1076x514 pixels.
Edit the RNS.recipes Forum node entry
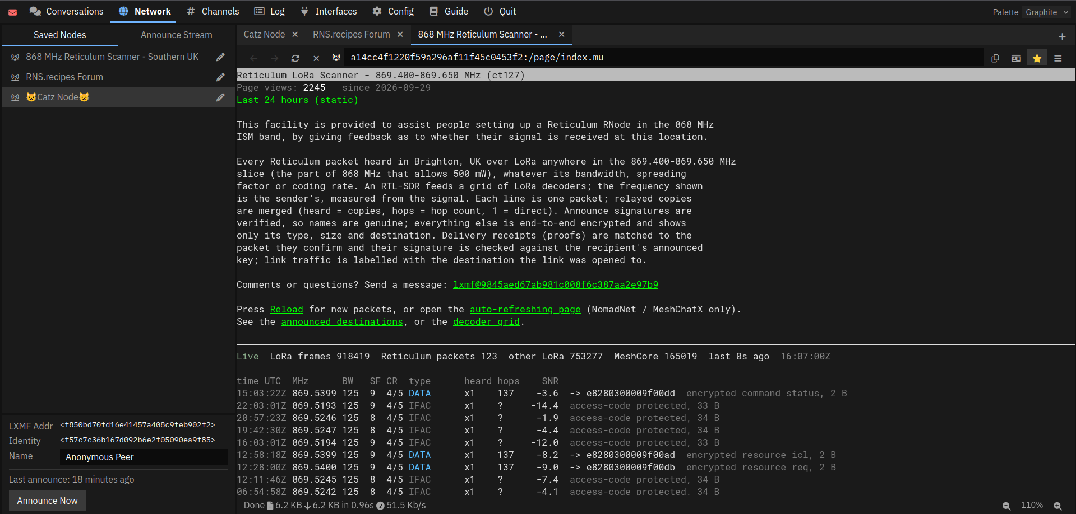tap(220, 77)
